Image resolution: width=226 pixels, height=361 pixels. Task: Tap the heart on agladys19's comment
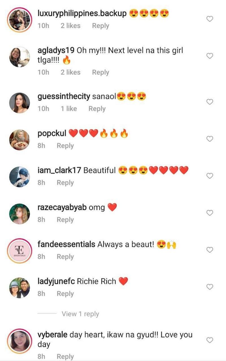point(210,56)
